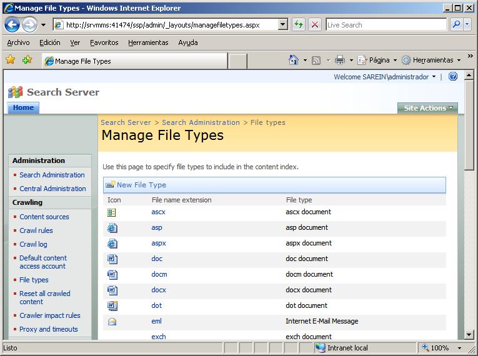The height and width of the screenshot is (356, 478).
Task: Click the blue Help question icon
Action: coord(453,76)
